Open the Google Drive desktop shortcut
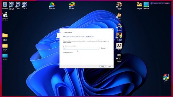 [52, 5]
